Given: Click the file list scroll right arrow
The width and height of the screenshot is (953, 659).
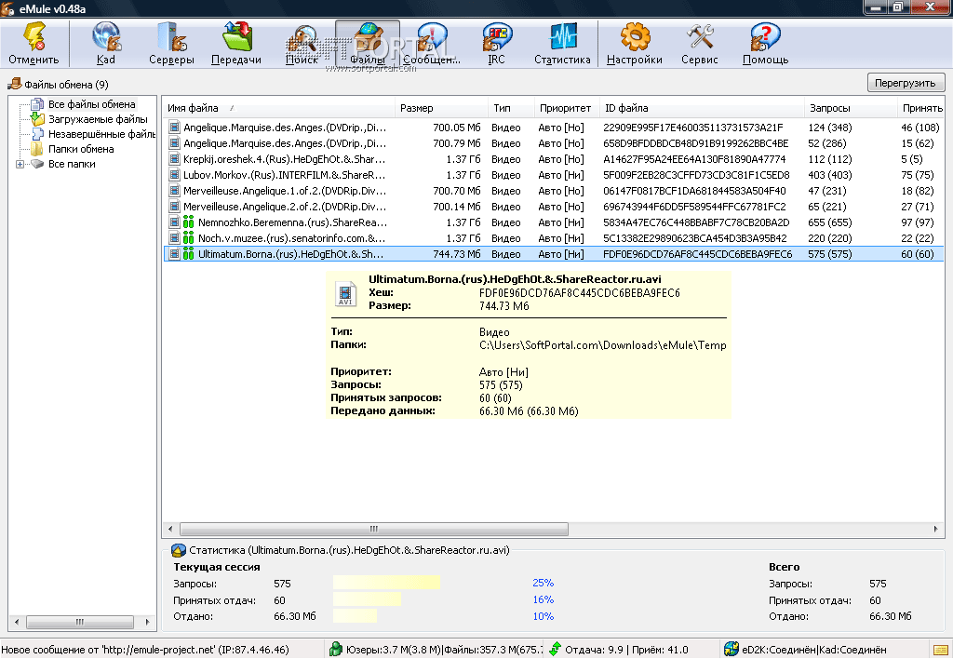Looking at the screenshot, I should (935, 529).
